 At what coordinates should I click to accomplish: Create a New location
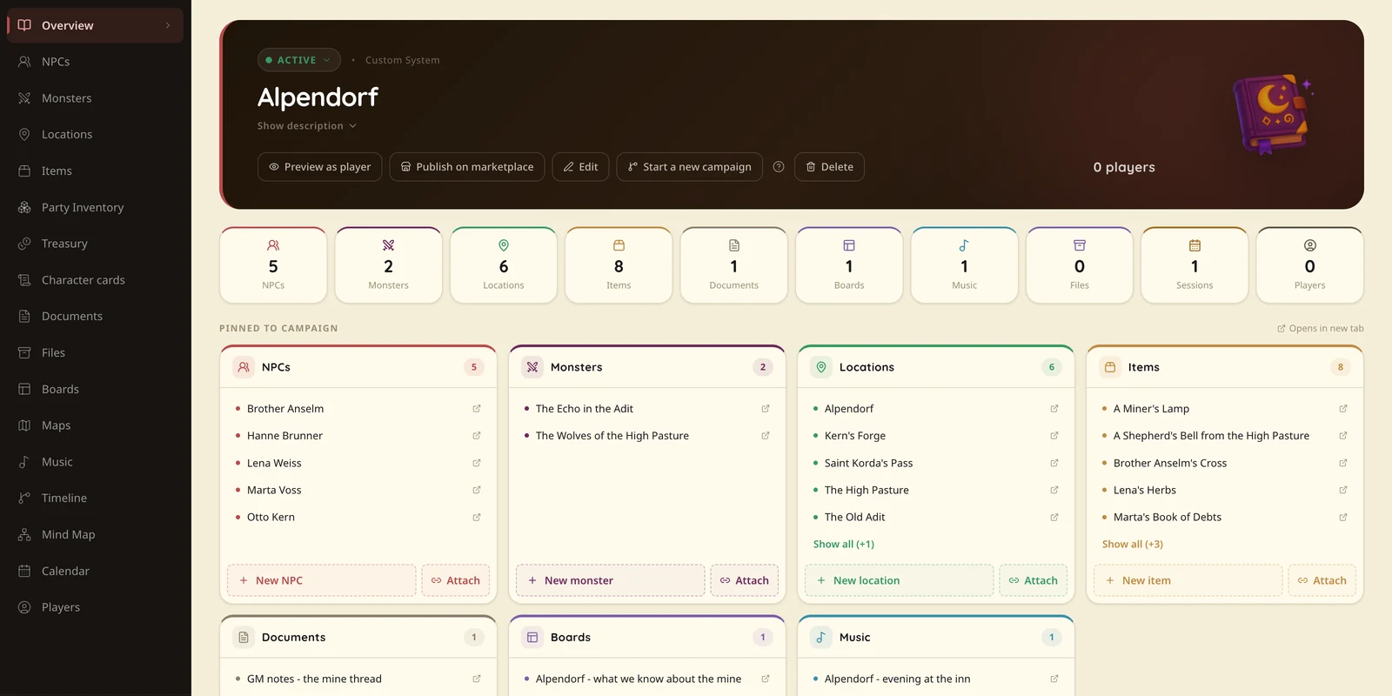tap(900, 580)
